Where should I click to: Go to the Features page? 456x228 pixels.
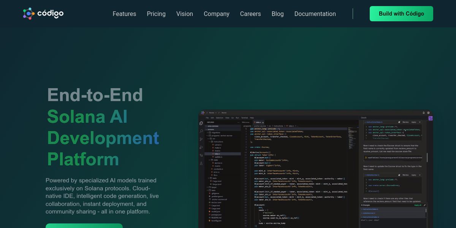click(124, 14)
